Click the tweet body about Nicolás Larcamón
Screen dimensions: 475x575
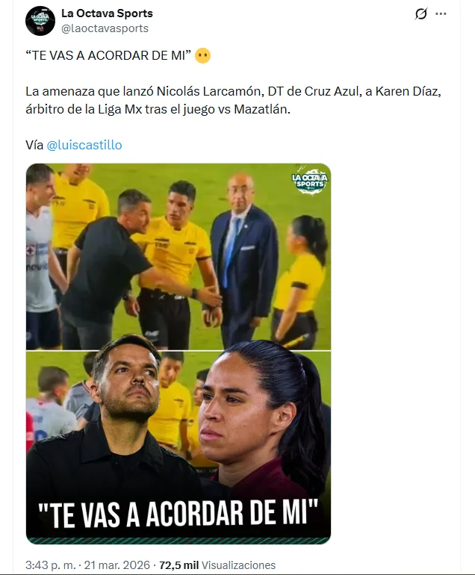pos(233,100)
